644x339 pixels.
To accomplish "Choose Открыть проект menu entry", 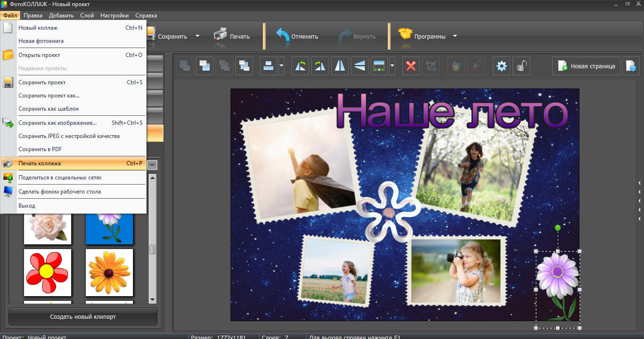I will (x=74, y=55).
